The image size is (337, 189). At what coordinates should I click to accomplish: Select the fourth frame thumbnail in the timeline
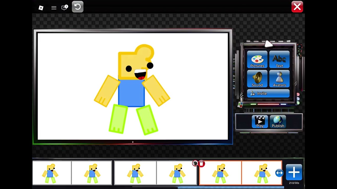coord(177,173)
